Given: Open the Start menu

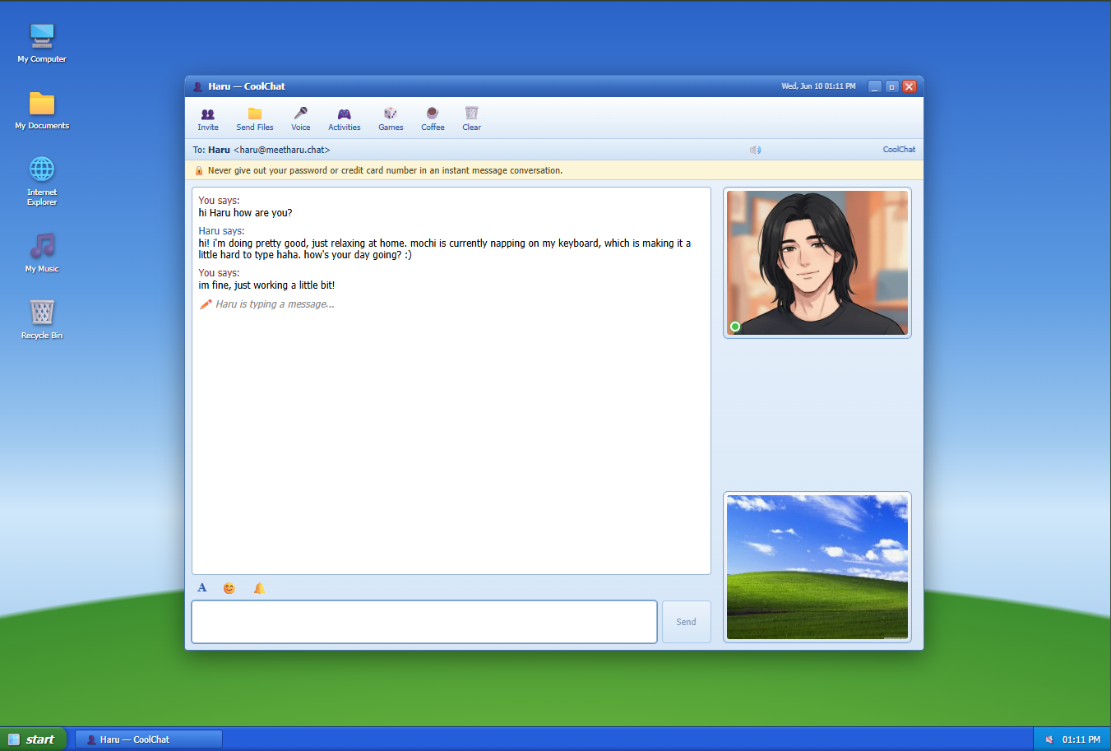Looking at the screenshot, I should (x=34, y=739).
